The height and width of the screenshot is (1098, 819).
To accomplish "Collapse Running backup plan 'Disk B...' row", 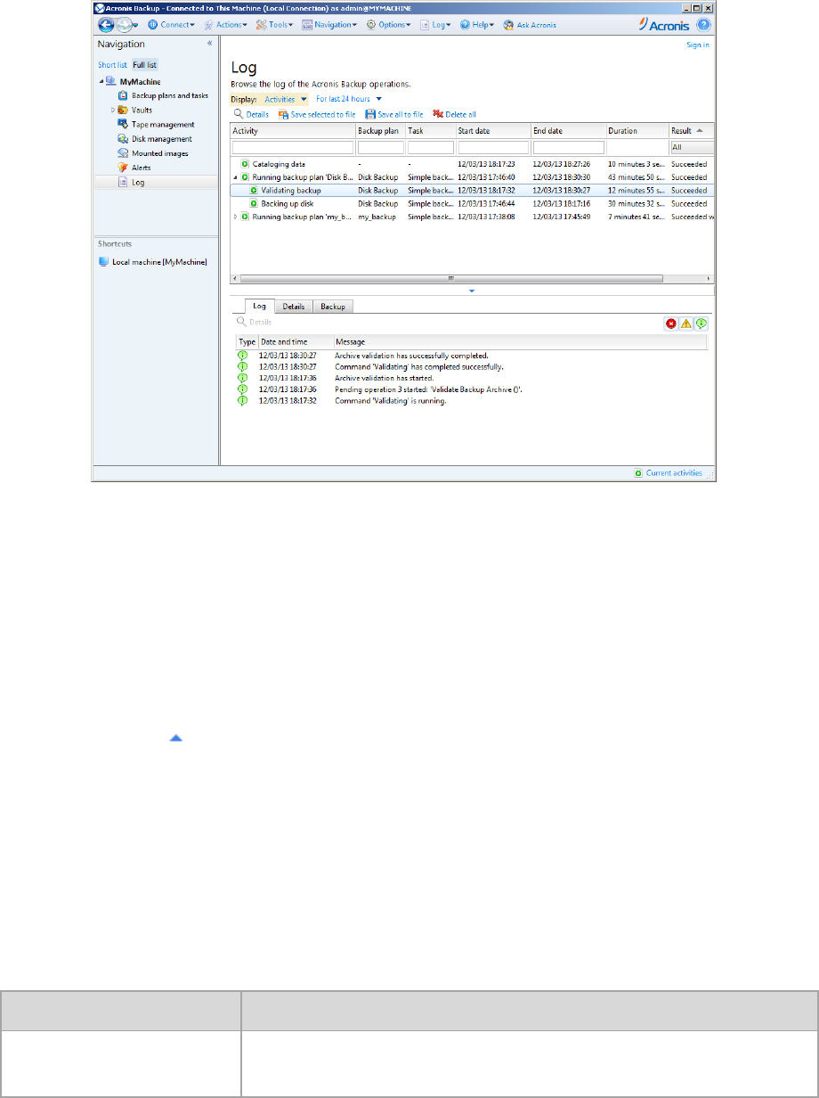I will point(235,177).
